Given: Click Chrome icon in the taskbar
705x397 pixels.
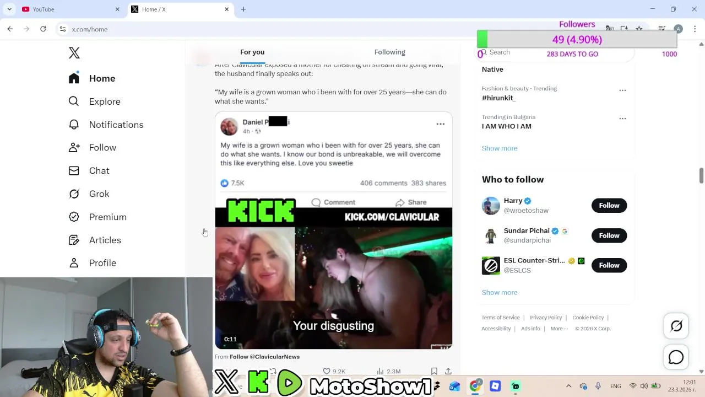Looking at the screenshot, I should tap(475, 386).
